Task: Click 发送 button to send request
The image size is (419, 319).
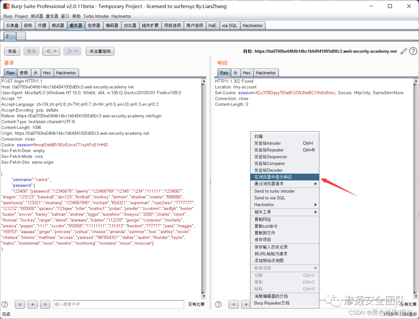Action: 12,51
